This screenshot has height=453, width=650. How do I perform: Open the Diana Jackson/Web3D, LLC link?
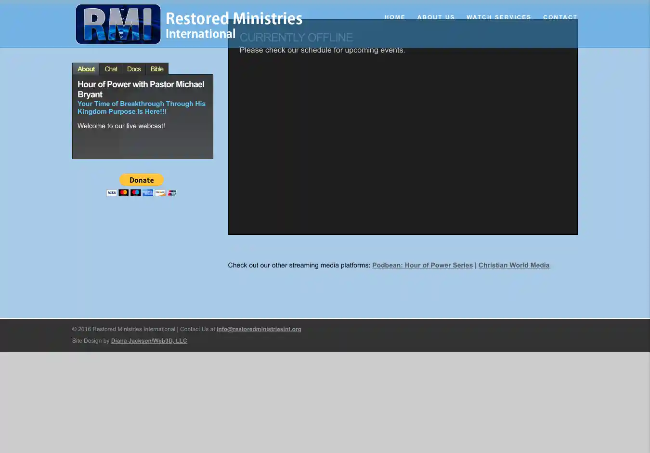pos(149,341)
